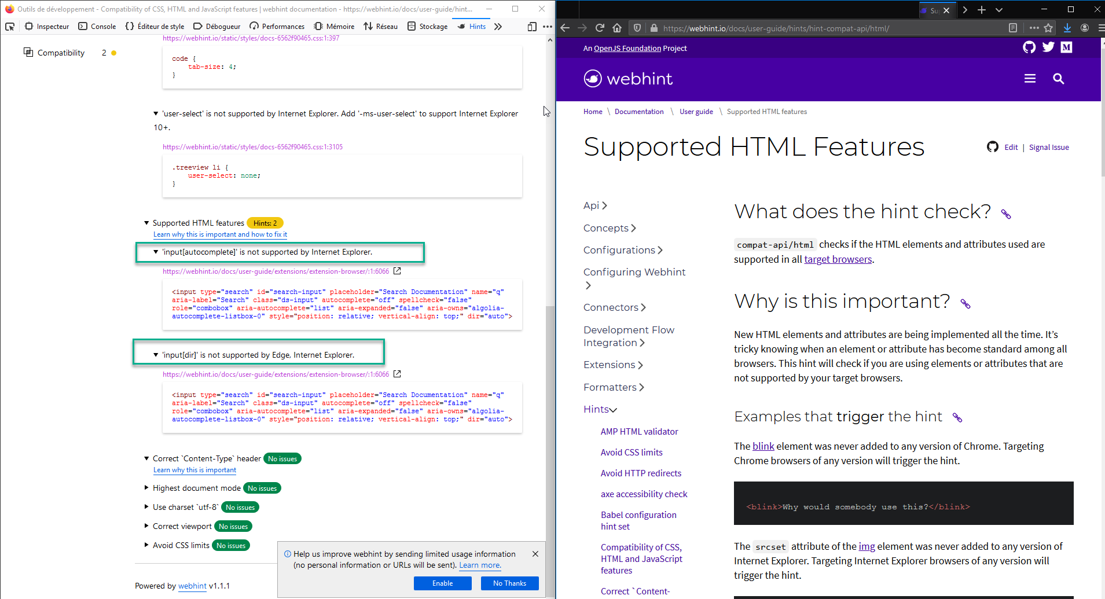Toggle responsive design mode icon in DevTools
1105x599 pixels.
click(532, 27)
